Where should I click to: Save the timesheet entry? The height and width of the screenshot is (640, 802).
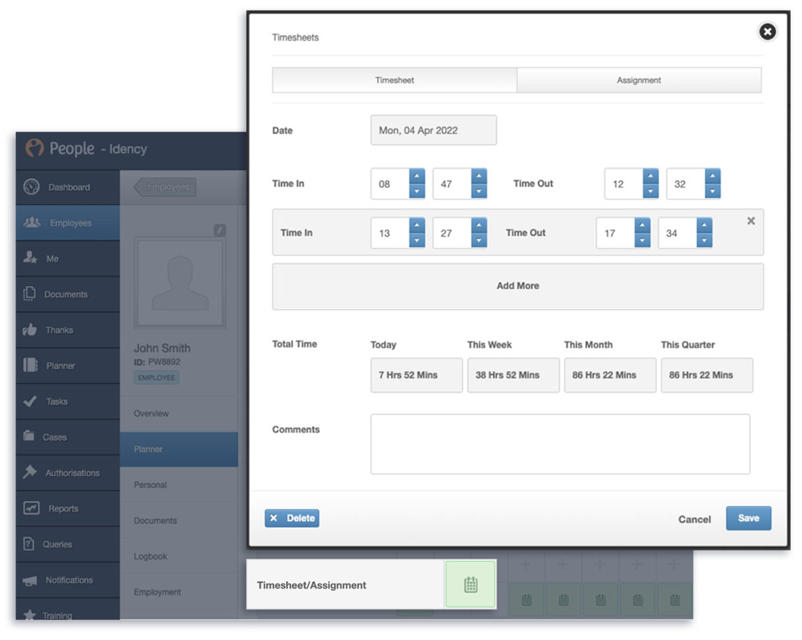pyautogui.click(x=748, y=518)
